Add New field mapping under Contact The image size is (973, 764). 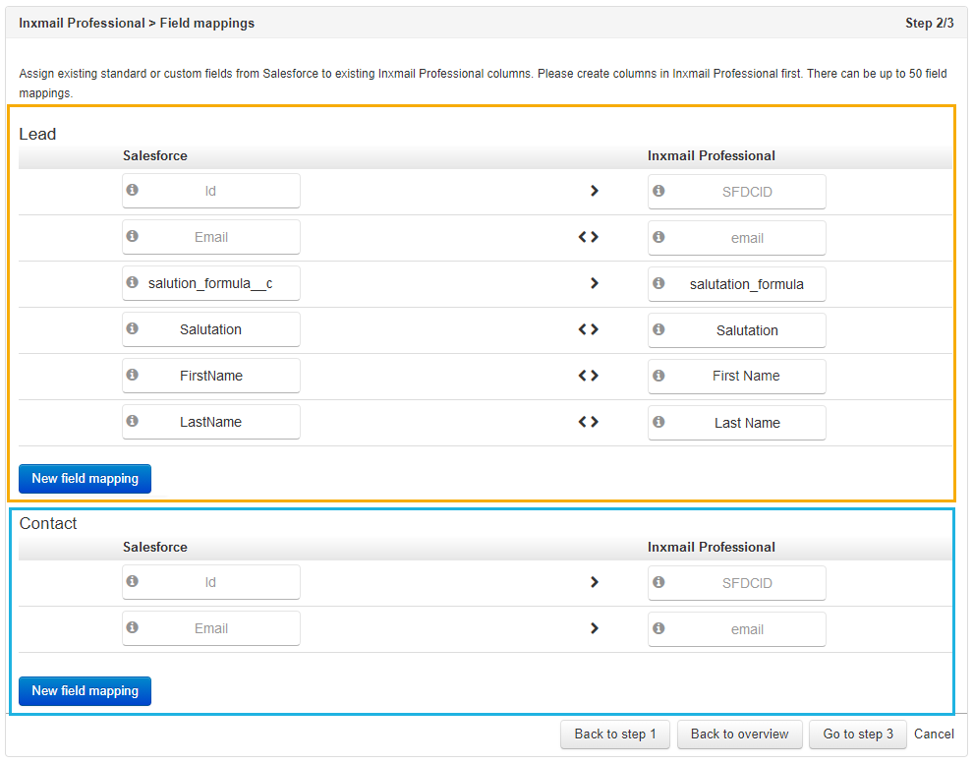85,691
